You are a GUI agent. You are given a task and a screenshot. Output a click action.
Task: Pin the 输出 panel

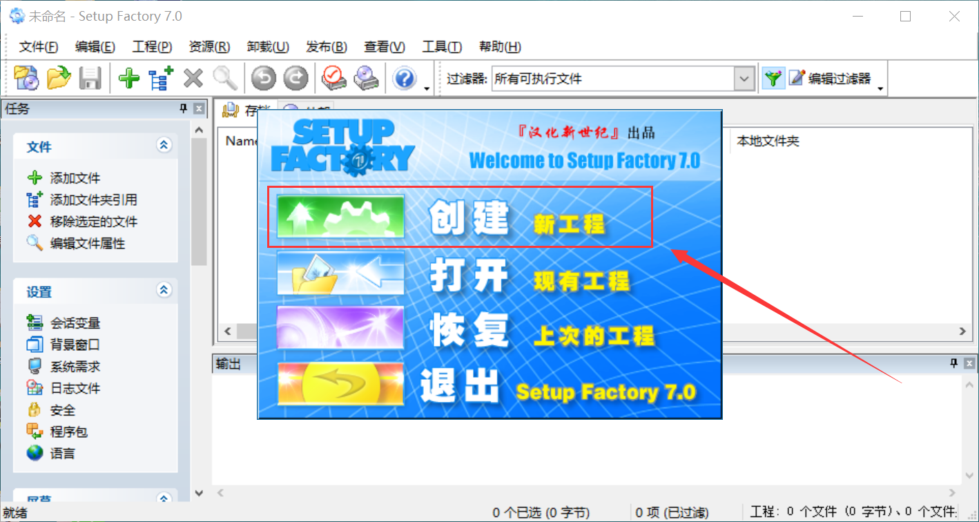[x=954, y=363]
